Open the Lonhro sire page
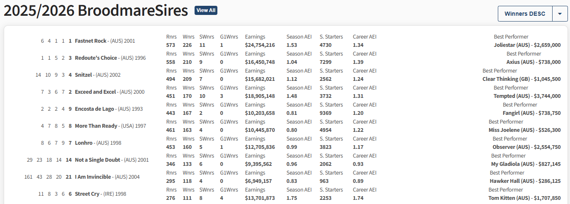 (x=84, y=143)
